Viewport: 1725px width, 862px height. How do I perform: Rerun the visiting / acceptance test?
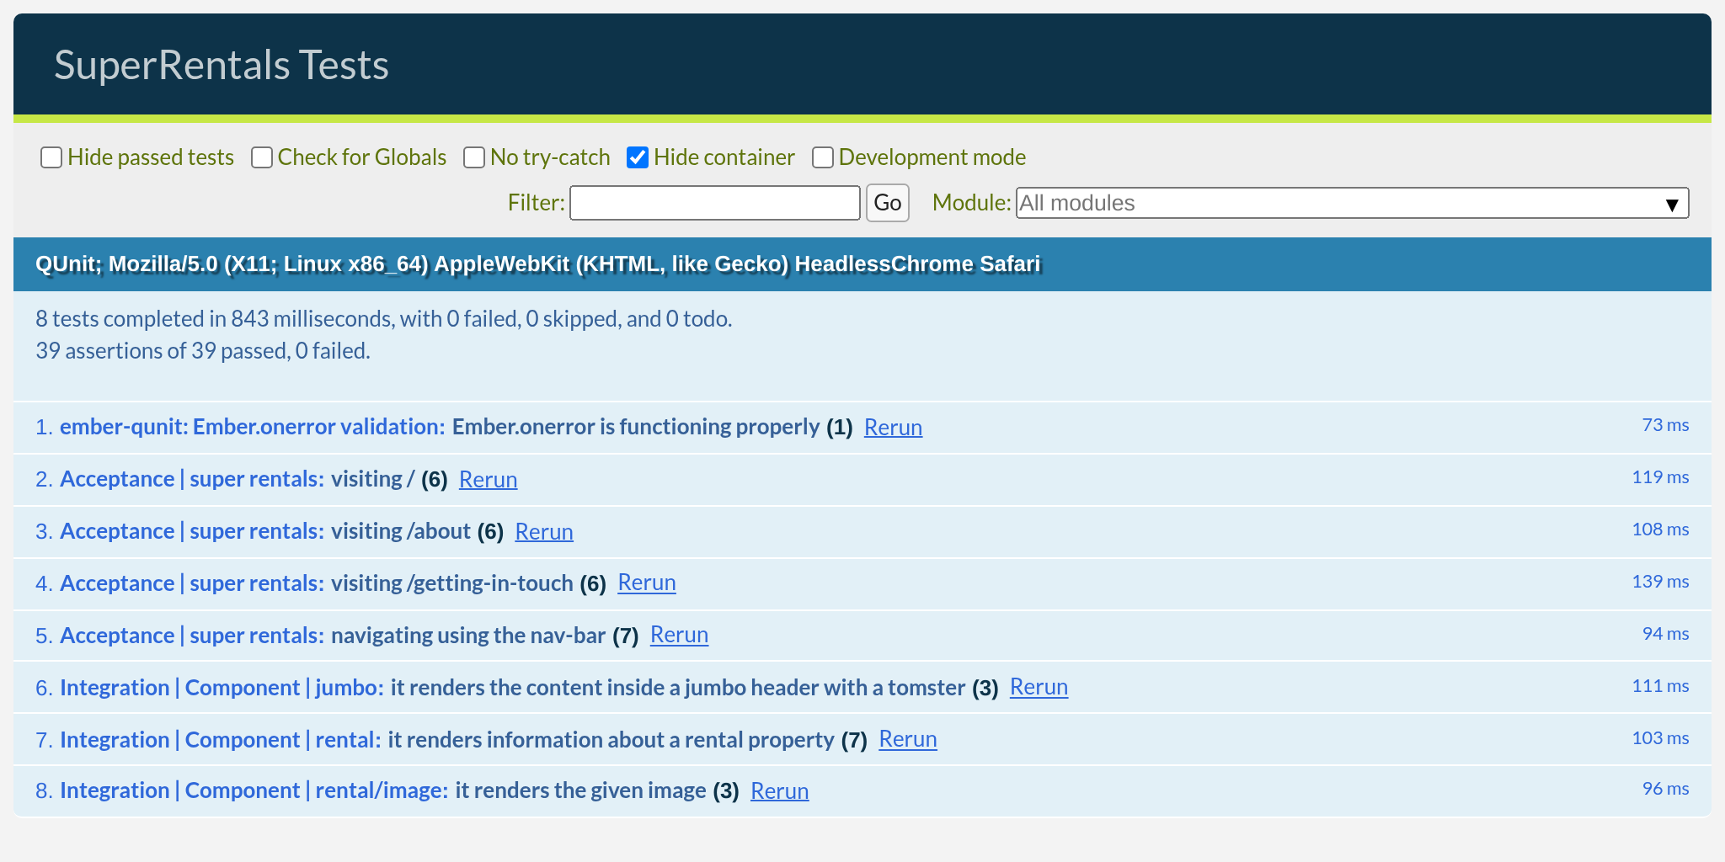[x=488, y=480]
